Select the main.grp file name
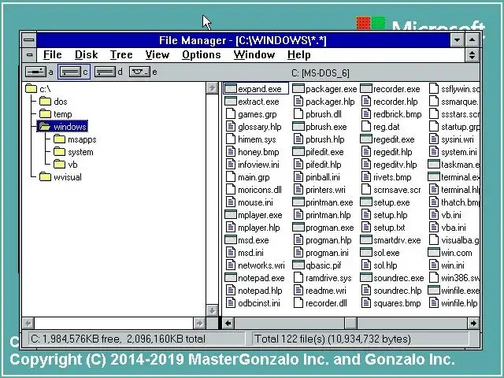The image size is (504, 378). [254, 177]
